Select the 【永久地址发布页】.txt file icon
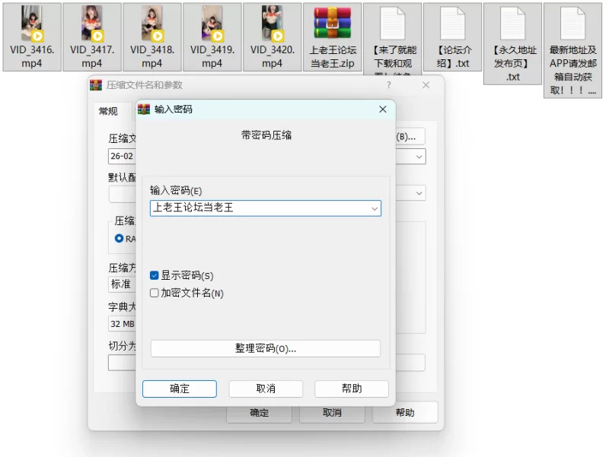 tap(513, 23)
